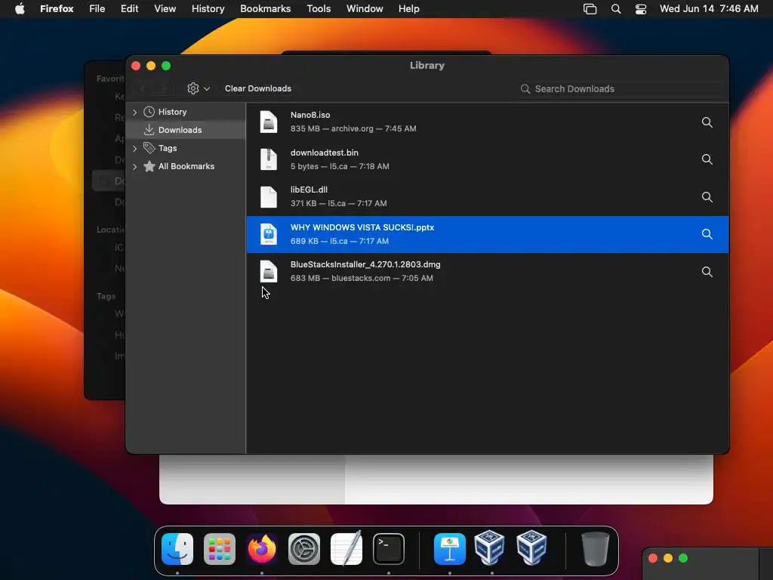This screenshot has height=580, width=773.
Task: Click Stage Manager icon in menu bar
Action: (590, 9)
